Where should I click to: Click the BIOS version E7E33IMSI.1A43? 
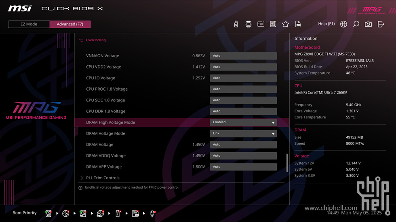point(360,61)
